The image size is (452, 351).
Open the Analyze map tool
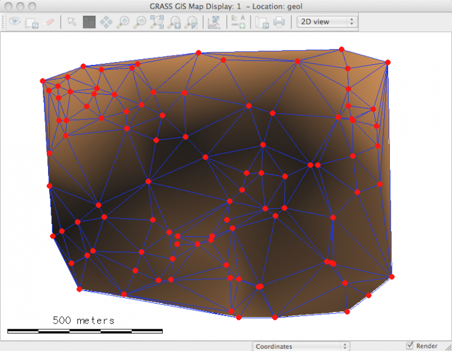coord(214,22)
